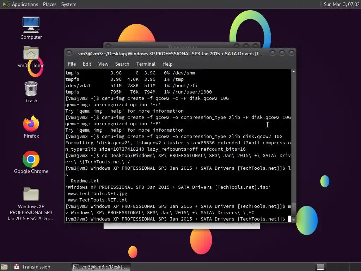Open the View menu in terminal
Image resolution: width=361 pixels, height=271 pixels.
(103, 64)
